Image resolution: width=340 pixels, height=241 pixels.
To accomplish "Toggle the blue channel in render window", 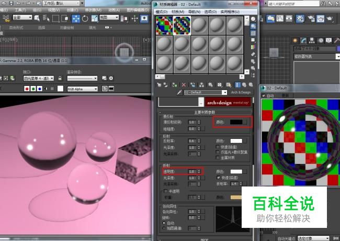I will click(39, 89).
